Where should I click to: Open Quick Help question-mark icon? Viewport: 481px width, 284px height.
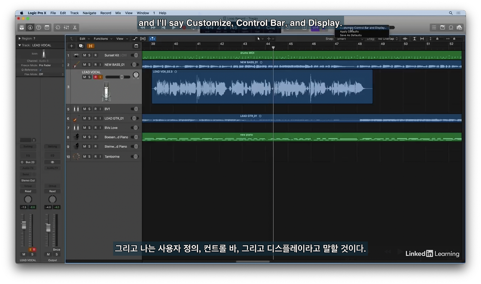pos(39,27)
